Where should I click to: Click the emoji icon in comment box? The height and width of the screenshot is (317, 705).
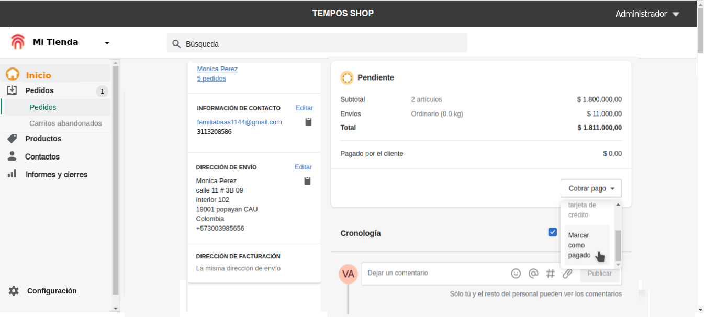(516, 273)
